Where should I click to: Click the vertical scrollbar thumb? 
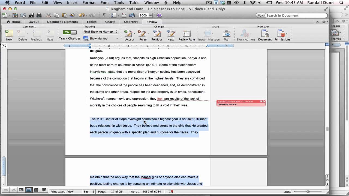327,129
